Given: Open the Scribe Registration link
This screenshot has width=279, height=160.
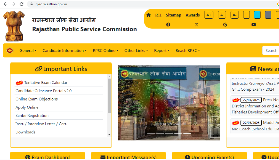Looking at the screenshot, I should pos(32,116).
